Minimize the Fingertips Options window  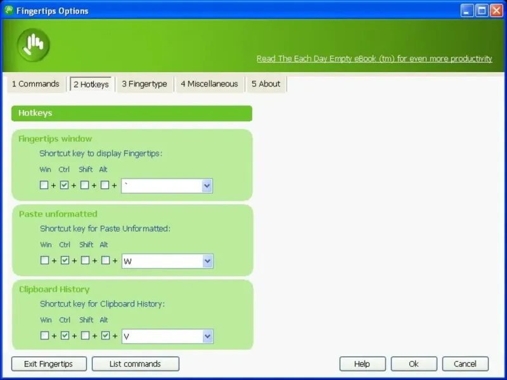466,11
